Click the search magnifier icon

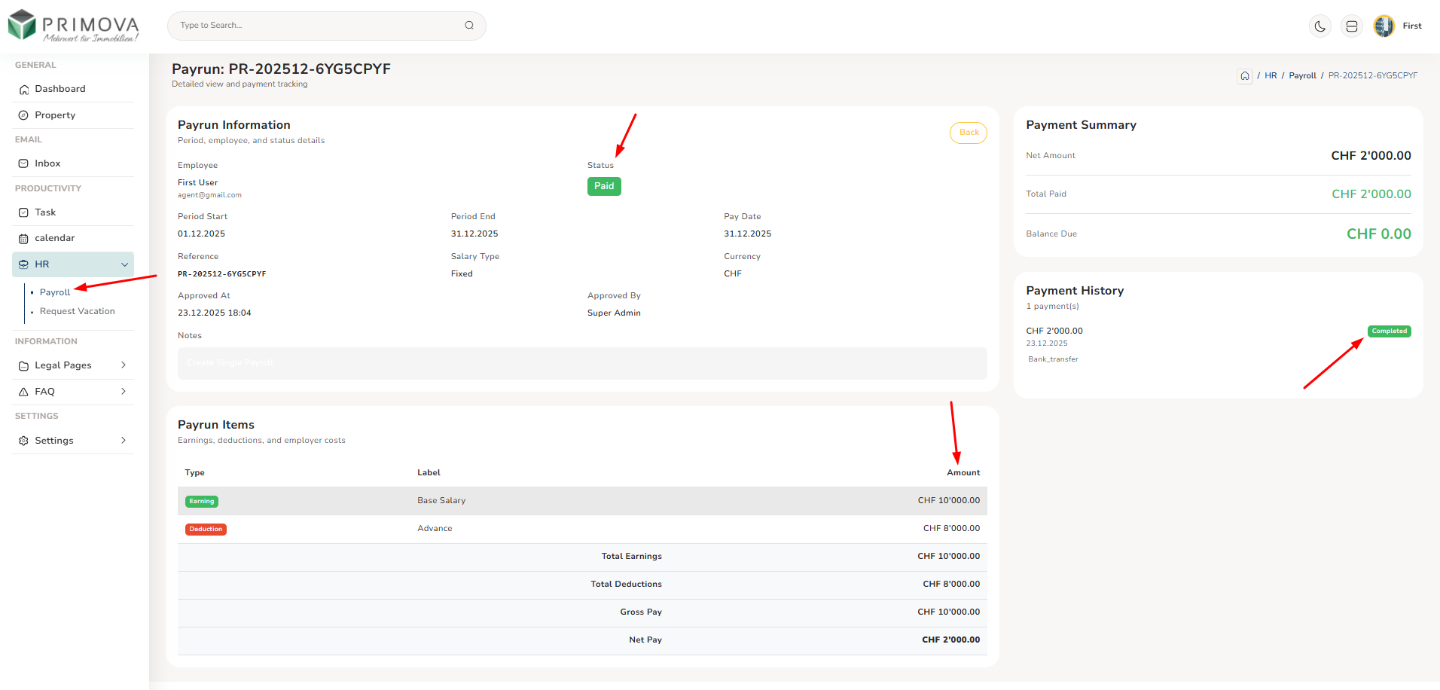(469, 26)
